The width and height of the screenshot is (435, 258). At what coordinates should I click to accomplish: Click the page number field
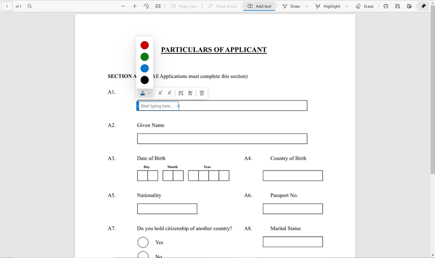pyautogui.click(x=7, y=6)
